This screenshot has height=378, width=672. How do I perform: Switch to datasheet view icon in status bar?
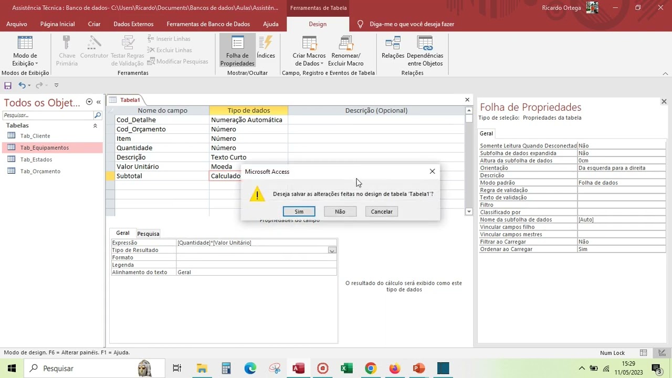[643, 353]
